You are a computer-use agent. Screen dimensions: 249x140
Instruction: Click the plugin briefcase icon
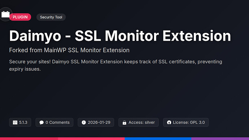point(5,14)
